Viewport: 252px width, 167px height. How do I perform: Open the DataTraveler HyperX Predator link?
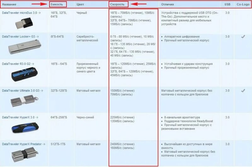tap(24, 144)
